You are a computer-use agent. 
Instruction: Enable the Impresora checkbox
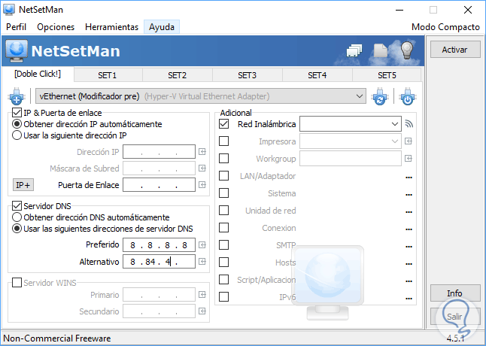pyautogui.click(x=223, y=141)
